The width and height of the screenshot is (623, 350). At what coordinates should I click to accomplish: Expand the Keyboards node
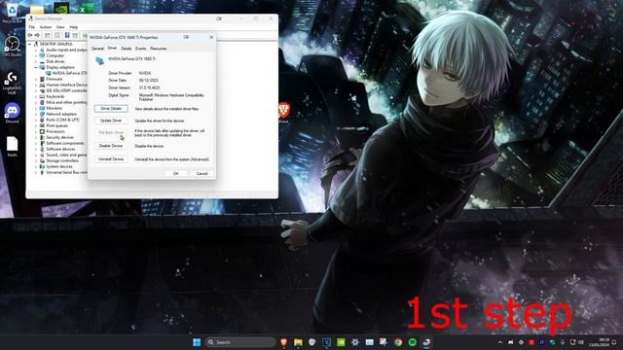click(36, 96)
